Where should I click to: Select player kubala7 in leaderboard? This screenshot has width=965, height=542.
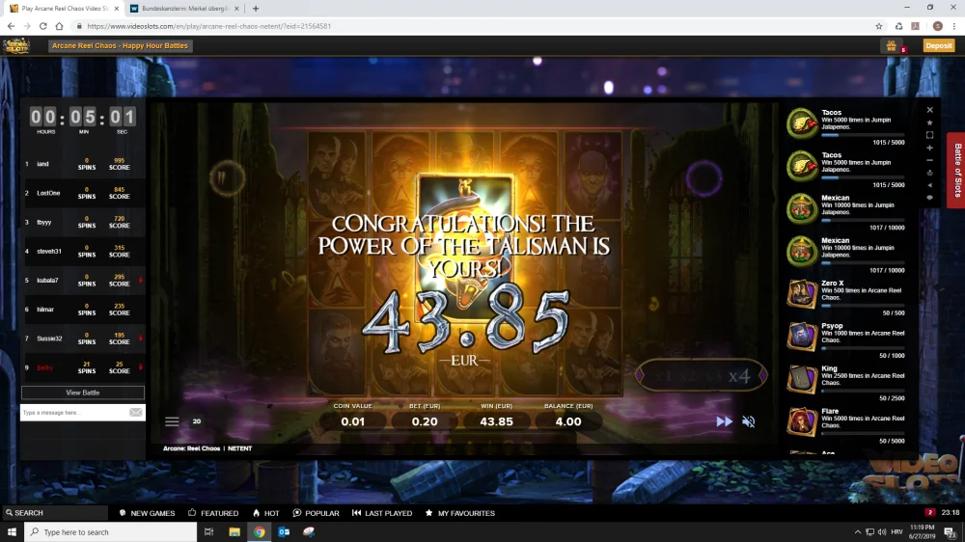pyautogui.click(x=47, y=280)
